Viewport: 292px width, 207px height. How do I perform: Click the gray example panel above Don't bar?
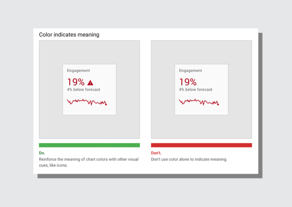coord(201,90)
